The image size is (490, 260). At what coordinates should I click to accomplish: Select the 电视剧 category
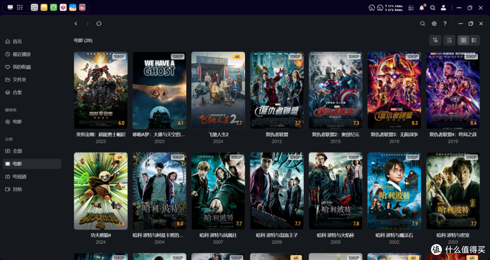coord(32,177)
